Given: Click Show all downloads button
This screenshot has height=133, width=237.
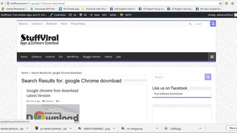Looking at the screenshot, I should pos(232,128).
